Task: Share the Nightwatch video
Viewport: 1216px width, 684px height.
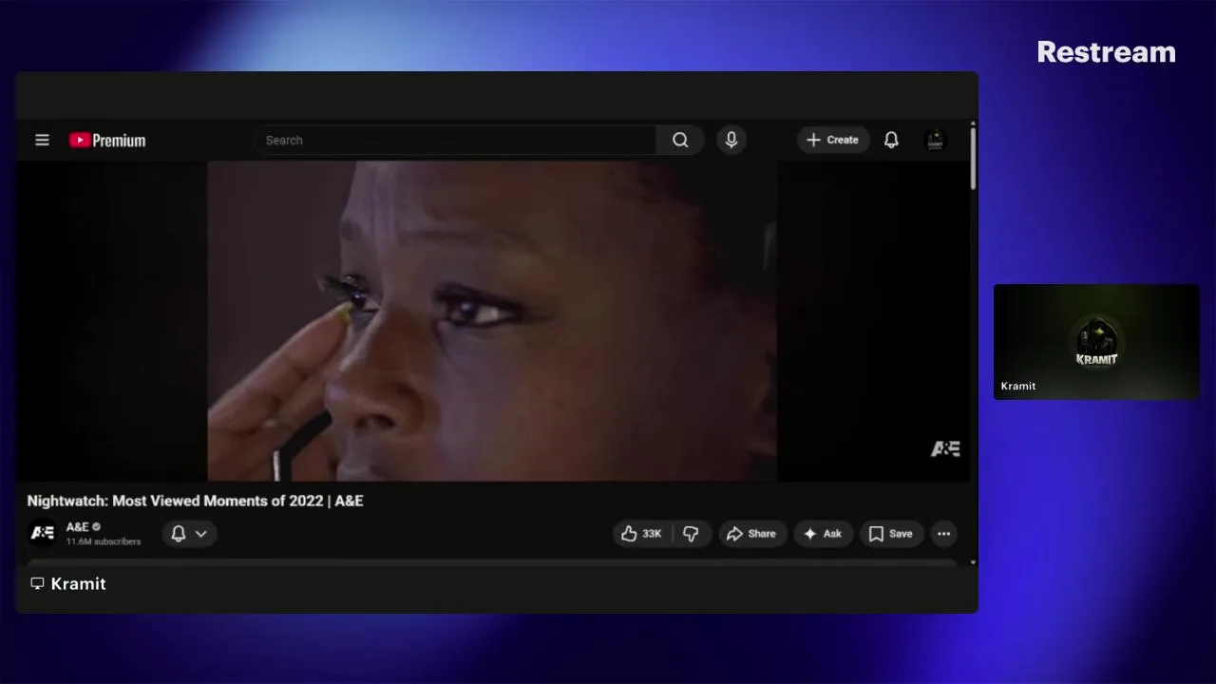Action: click(x=751, y=534)
